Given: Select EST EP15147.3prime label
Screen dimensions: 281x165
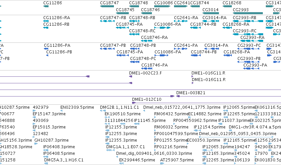Looking at the screenshot, I should point(49,114).
